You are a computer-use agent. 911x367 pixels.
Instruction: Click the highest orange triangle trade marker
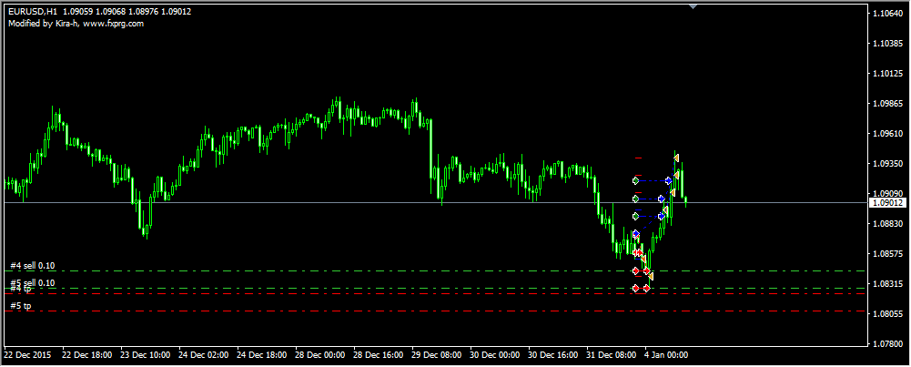(x=676, y=159)
